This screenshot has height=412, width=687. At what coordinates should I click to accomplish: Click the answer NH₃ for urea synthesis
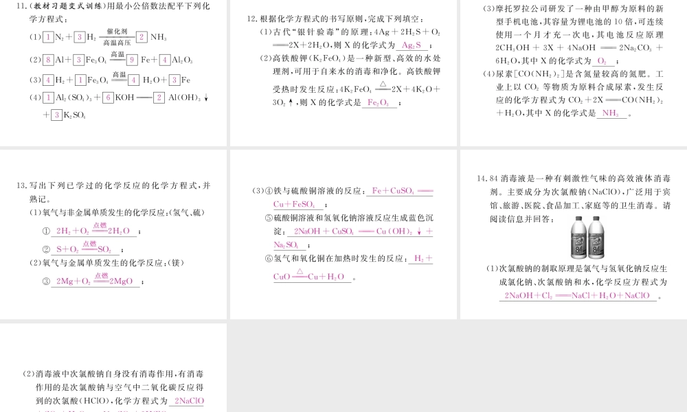click(610, 113)
